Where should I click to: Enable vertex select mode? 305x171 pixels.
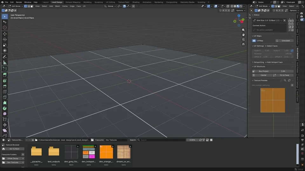25,6
